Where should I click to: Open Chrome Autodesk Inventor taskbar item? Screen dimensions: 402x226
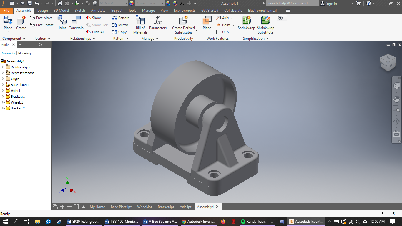tap(198, 222)
